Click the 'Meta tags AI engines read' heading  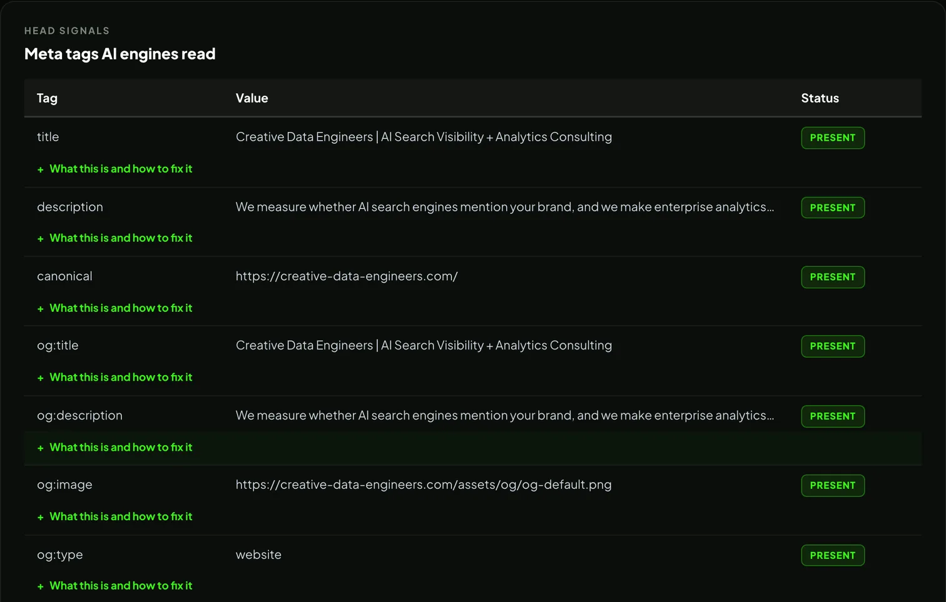120,54
